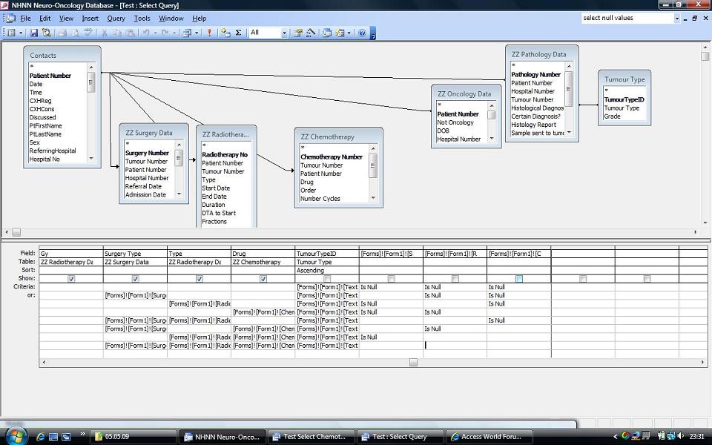This screenshot has height=445, width=712.
Task: Click the New Object toolbar icon
Action: [340, 33]
